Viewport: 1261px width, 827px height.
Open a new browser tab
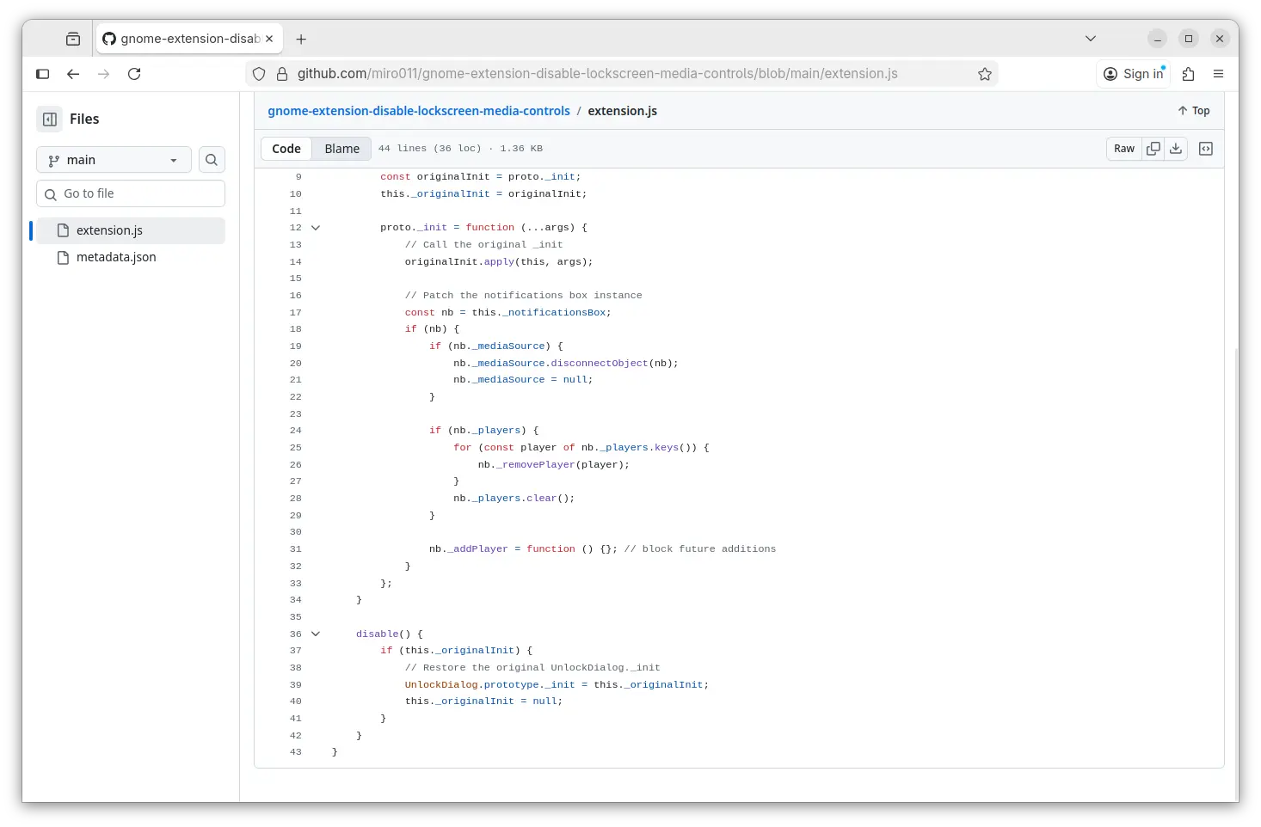[301, 39]
